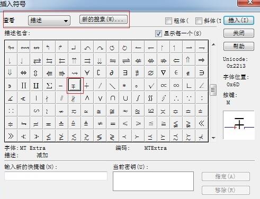The image size is (260, 199).
Task: Pick the for-all (∀) symbol
Action: coord(87,73)
